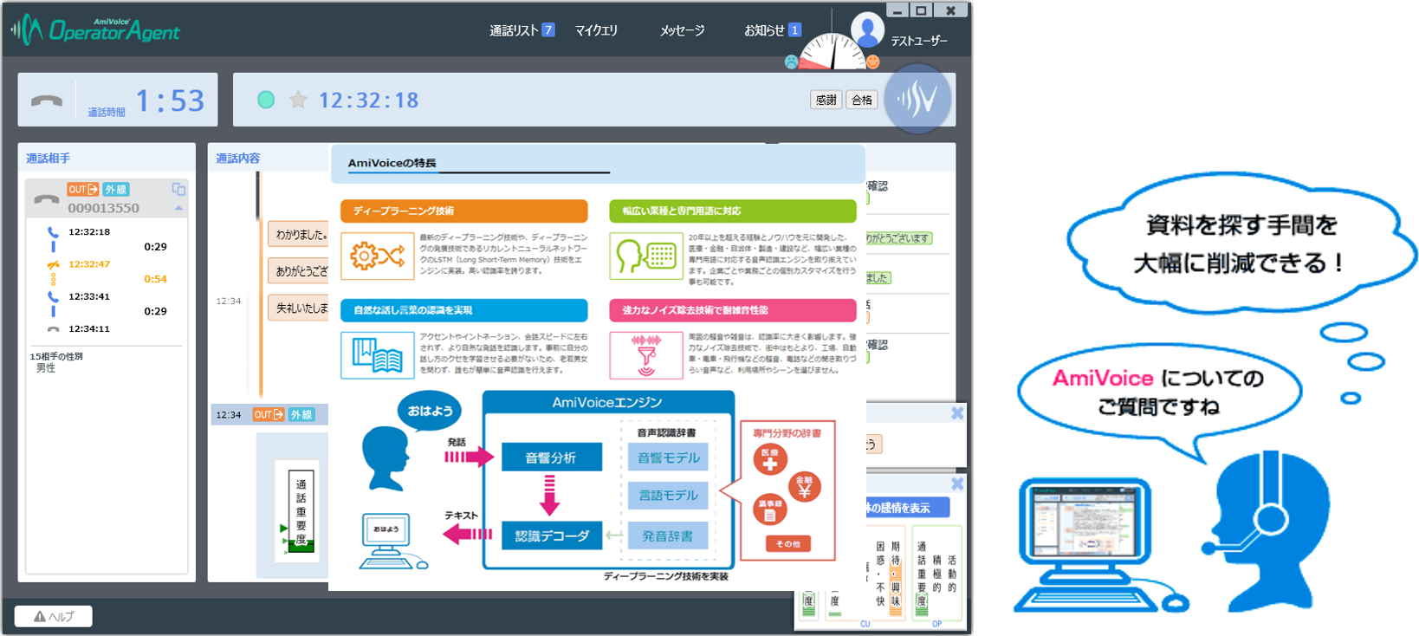Click the head with keyboard speech icon
This screenshot has height=636, width=1419.
point(646,256)
